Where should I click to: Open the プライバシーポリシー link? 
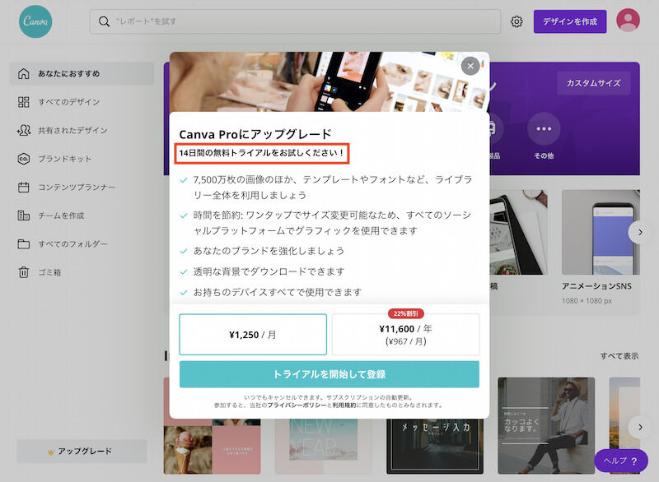pos(297,406)
